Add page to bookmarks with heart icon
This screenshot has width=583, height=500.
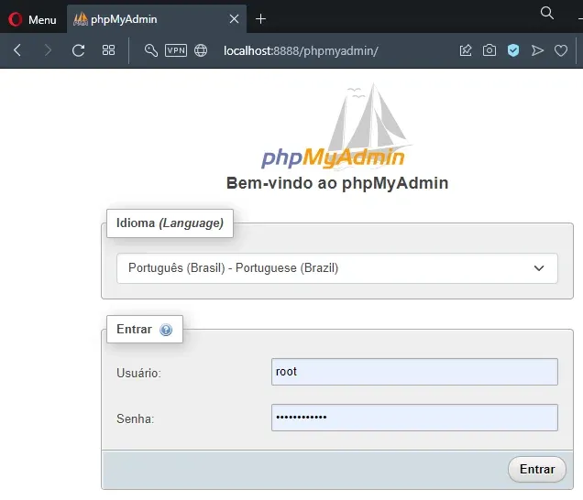[561, 50]
